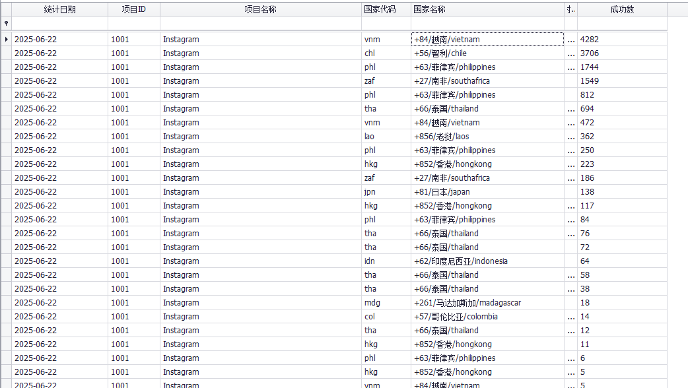Screen dimensions: 688x388
Task: Click the filter row funnel icon
Action: [6, 23]
